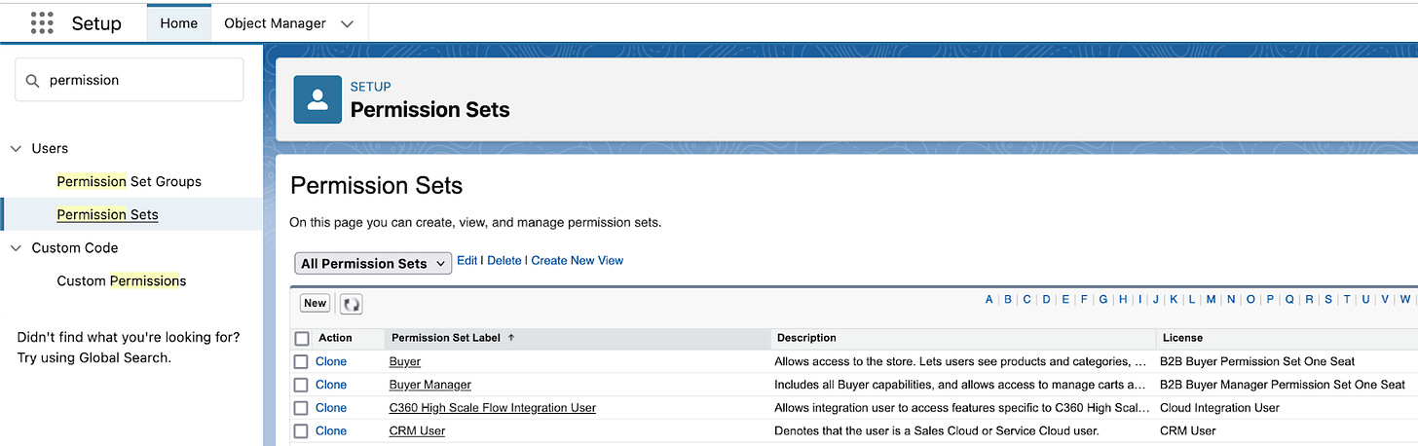Filter list by letter K
Screen dimensions: 1418x446
pyautogui.click(x=1174, y=300)
